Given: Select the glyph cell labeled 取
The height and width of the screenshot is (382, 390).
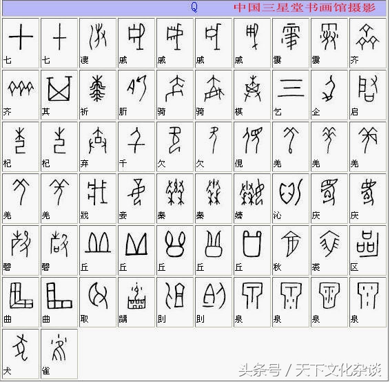Looking at the screenshot, I should click(x=98, y=302).
